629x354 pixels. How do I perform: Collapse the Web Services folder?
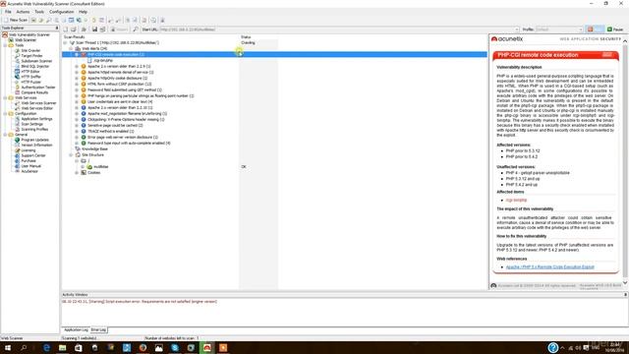pos(5,98)
